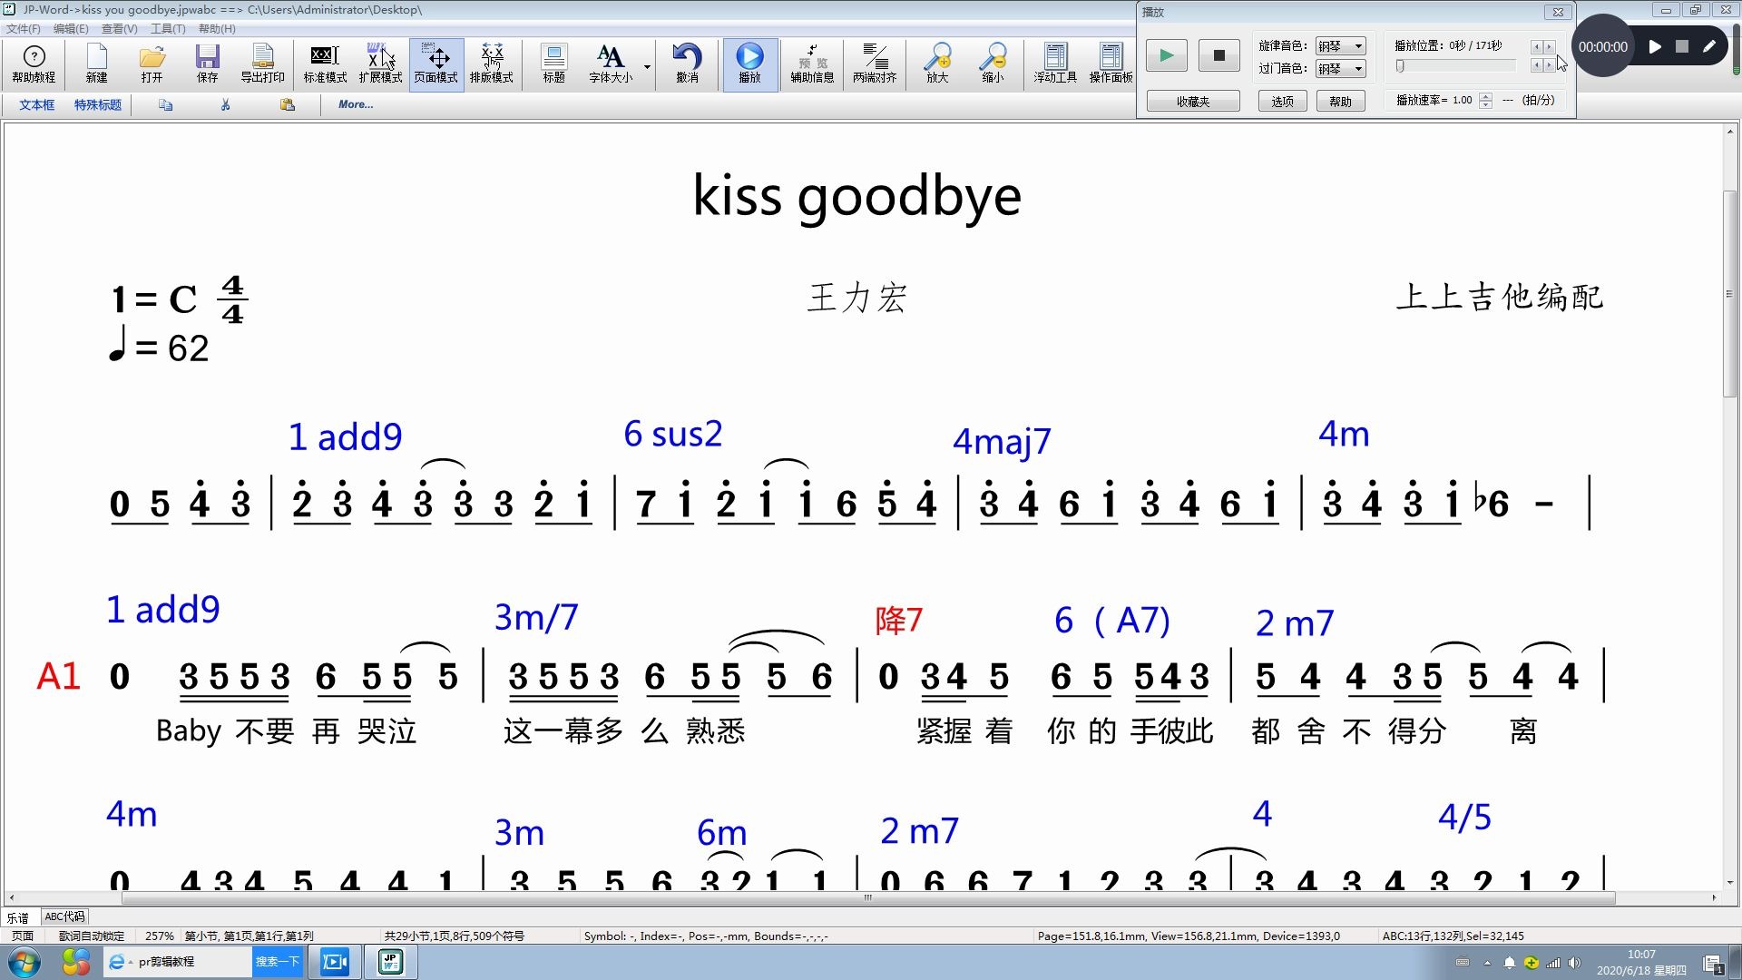Switch to 扩展模式 extended mode
Image resolution: width=1742 pixels, height=980 pixels.
(380, 64)
